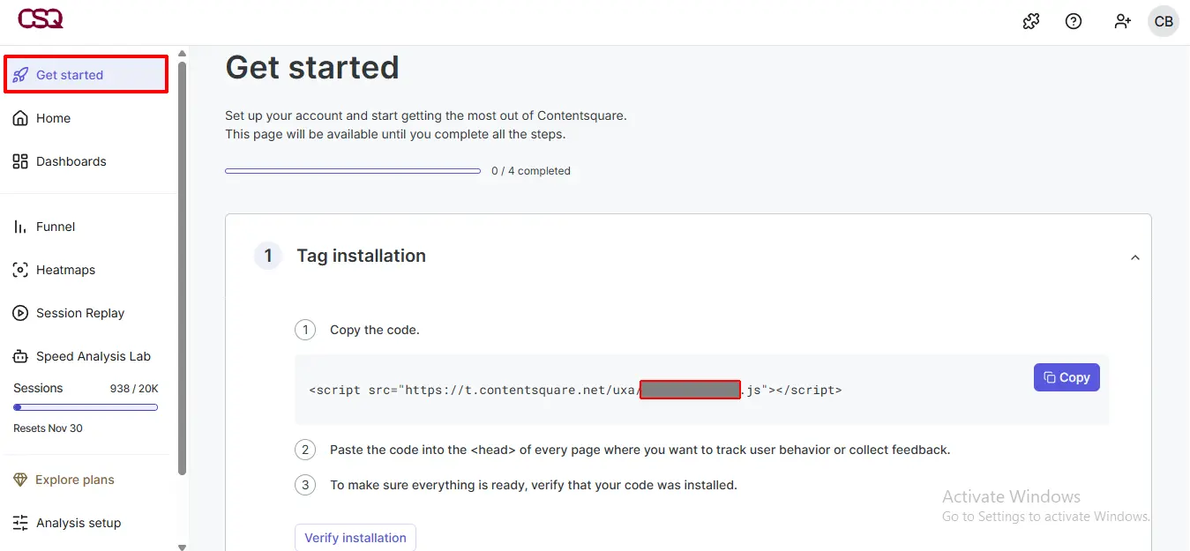Click the '938 / 20K' sessions count
Viewport: 1190px width, 551px height.
pos(134,389)
